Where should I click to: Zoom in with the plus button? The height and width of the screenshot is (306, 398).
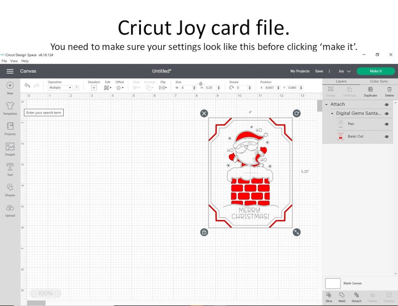coord(58,294)
